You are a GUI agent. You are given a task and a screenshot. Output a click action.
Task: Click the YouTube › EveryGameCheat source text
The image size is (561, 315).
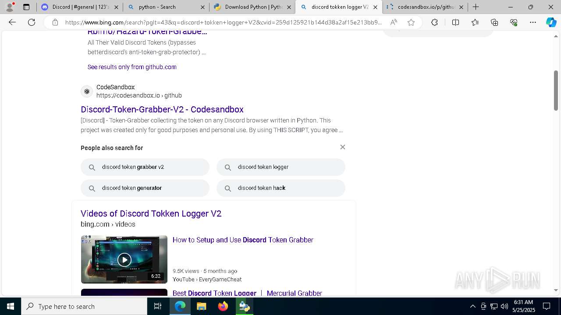pyautogui.click(x=207, y=280)
